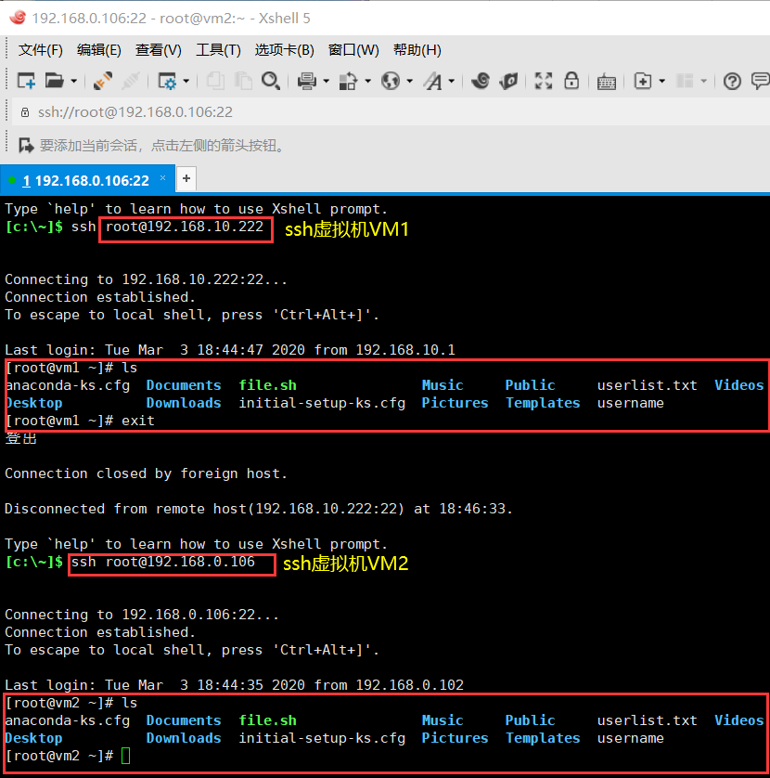Expand the layout arrangement dropdown arrow
Image resolution: width=770 pixels, height=778 pixels.
[703, 81]
